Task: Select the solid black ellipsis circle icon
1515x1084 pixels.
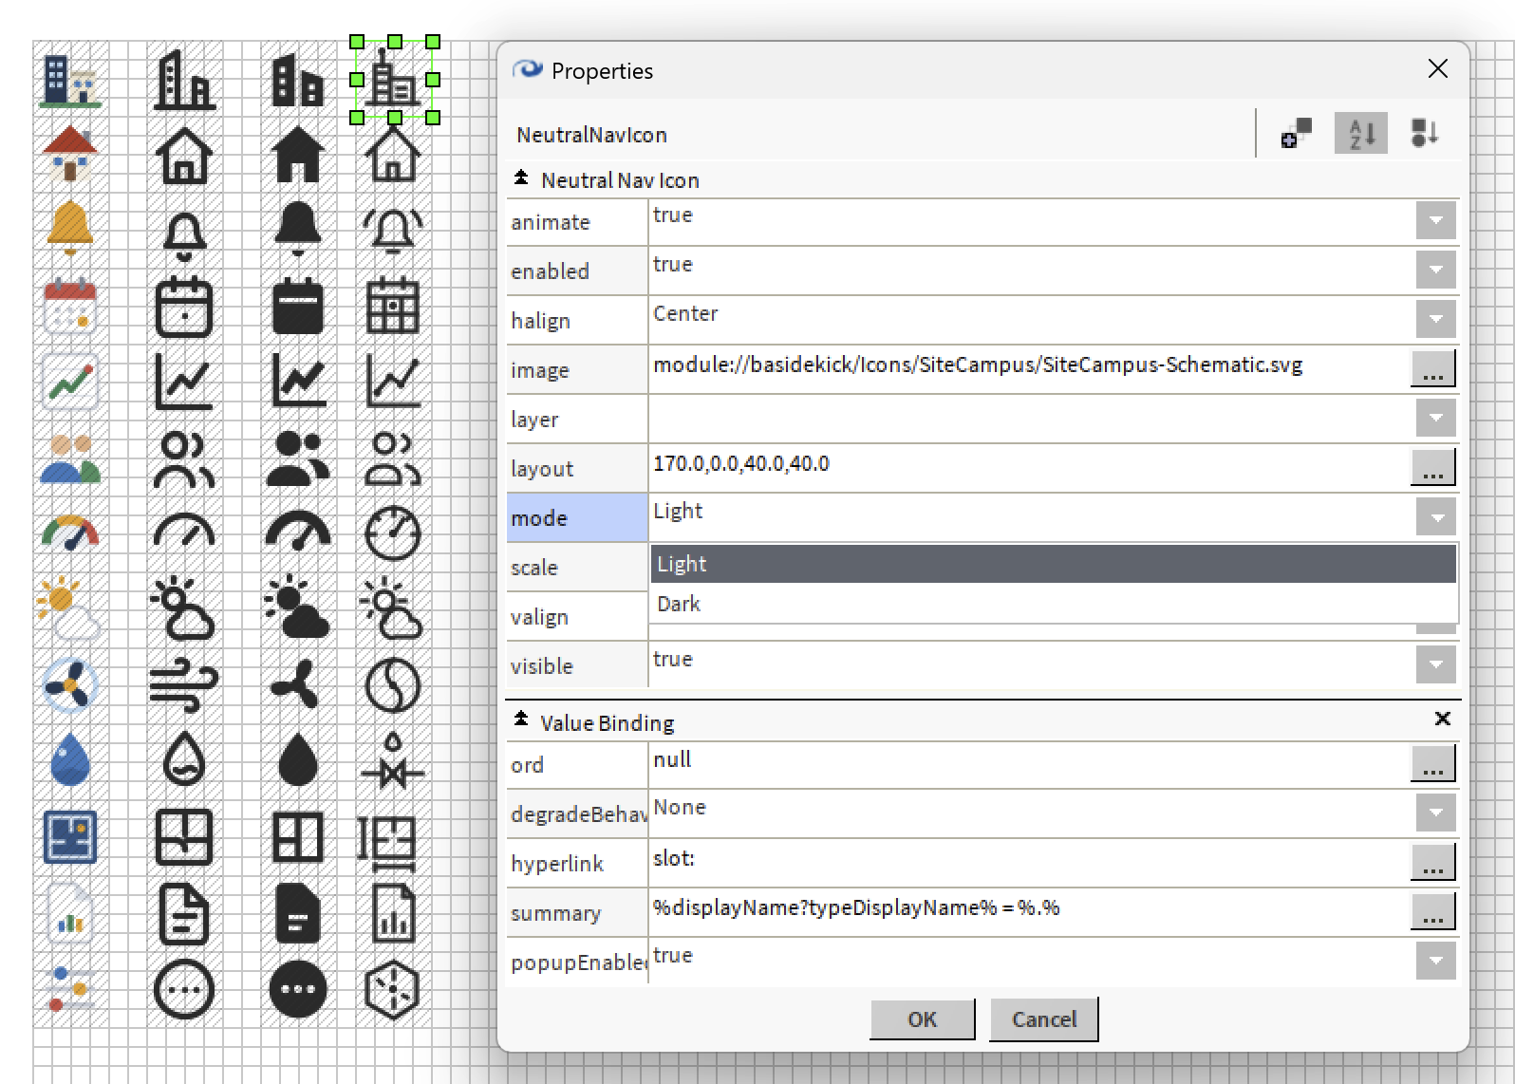Action: click(298, 989)
